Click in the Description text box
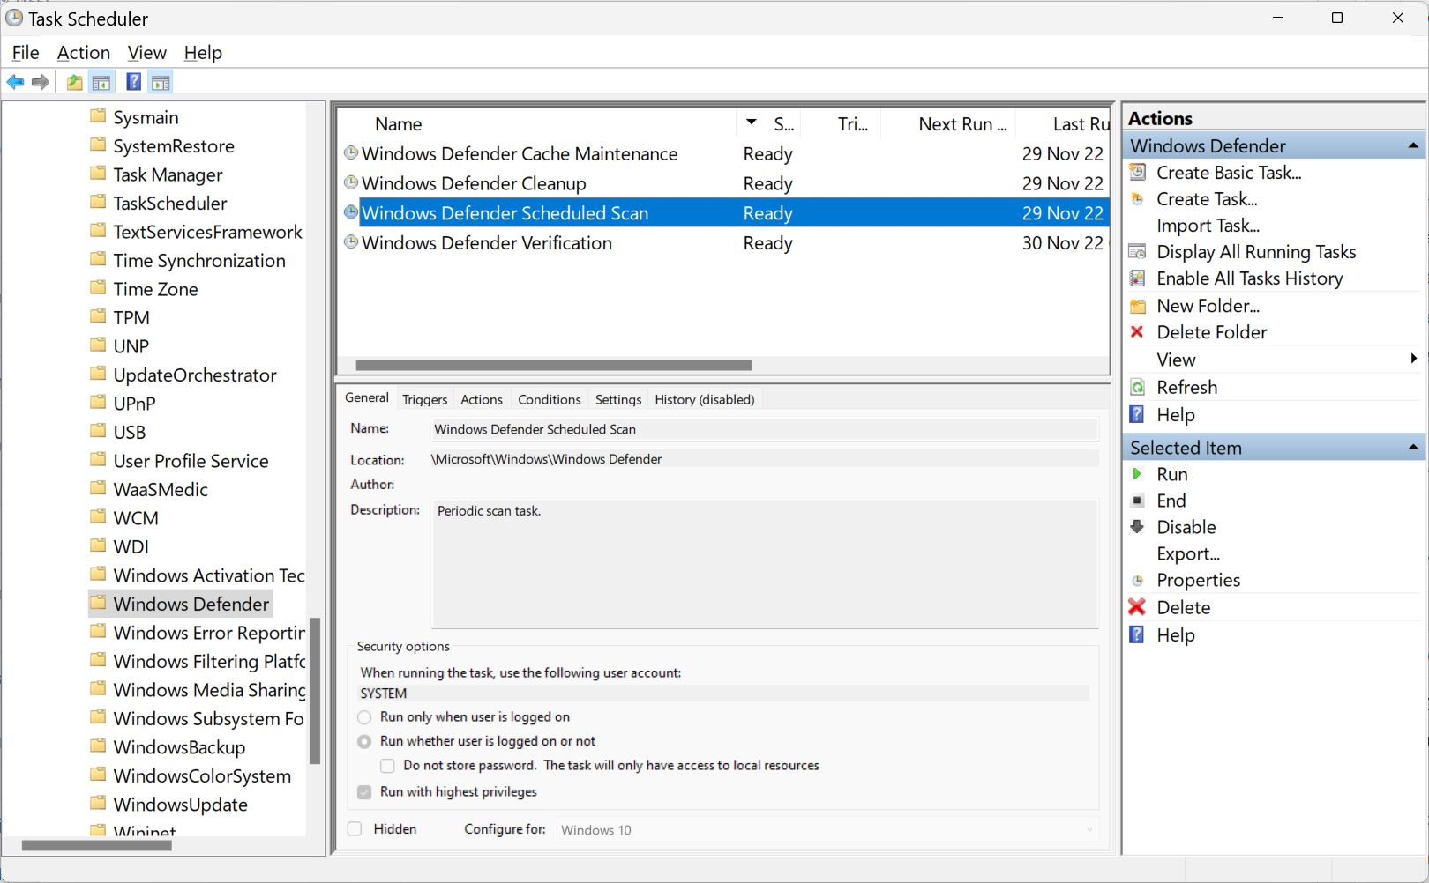The height and width of the screenshot is (883, 1429). (x=765, y=563)
